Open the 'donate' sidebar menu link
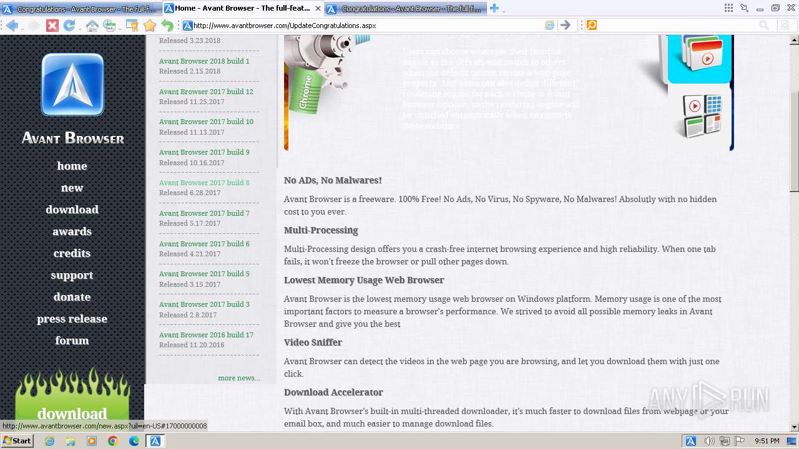Image resolution: width=799 pixels, height=449 pixels. click(72, 297)
